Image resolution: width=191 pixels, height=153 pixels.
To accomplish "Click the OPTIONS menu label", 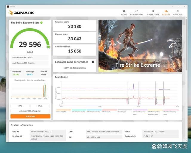I will tap(178, 15).
